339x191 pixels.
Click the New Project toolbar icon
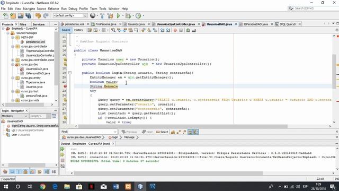point(13,15)
